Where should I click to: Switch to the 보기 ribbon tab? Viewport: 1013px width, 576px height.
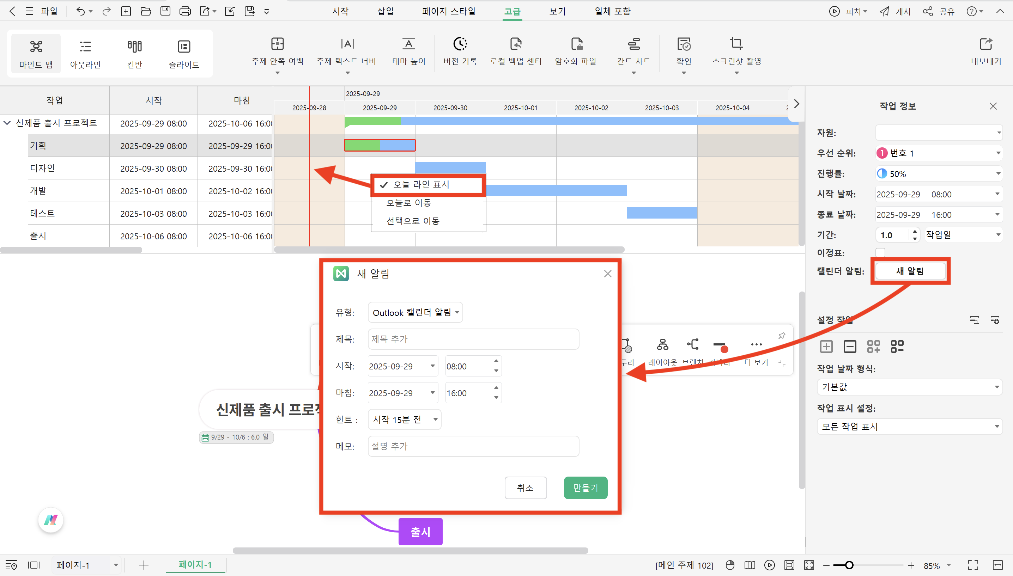[557, 11]
